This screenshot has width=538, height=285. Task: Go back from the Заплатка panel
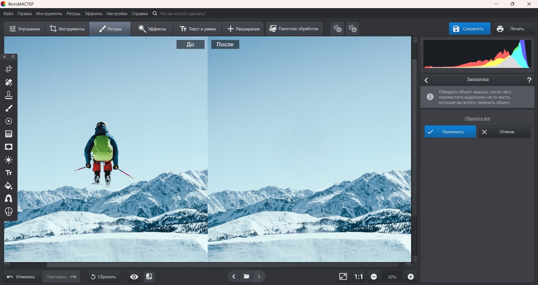coord(426,80)
